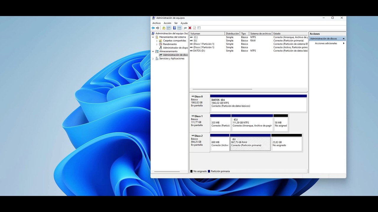Select Administración del equipo (local) root node
This screenshot has height=212, width=378.
coord(172,34)
